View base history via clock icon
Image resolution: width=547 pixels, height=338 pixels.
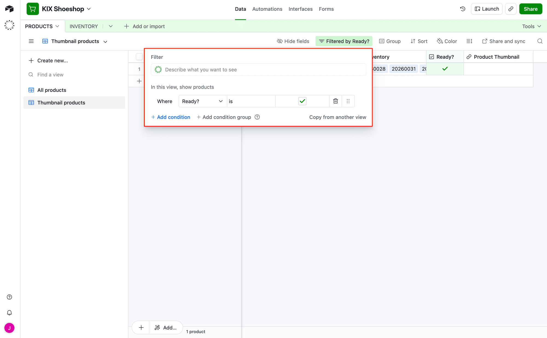[x=462, y=9]
